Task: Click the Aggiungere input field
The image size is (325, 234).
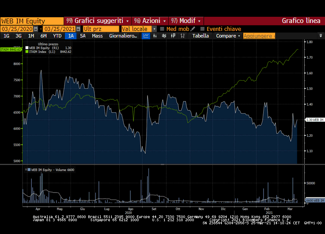Action: tap(259, 36)
